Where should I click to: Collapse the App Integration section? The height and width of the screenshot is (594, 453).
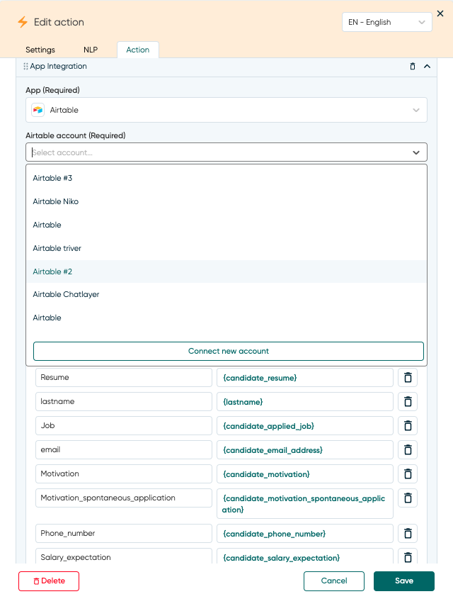pyautogui.click(x=427, y=67)
